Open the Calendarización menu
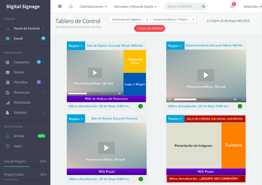This screenshot has width=262, height=185. tap(93, 6)
